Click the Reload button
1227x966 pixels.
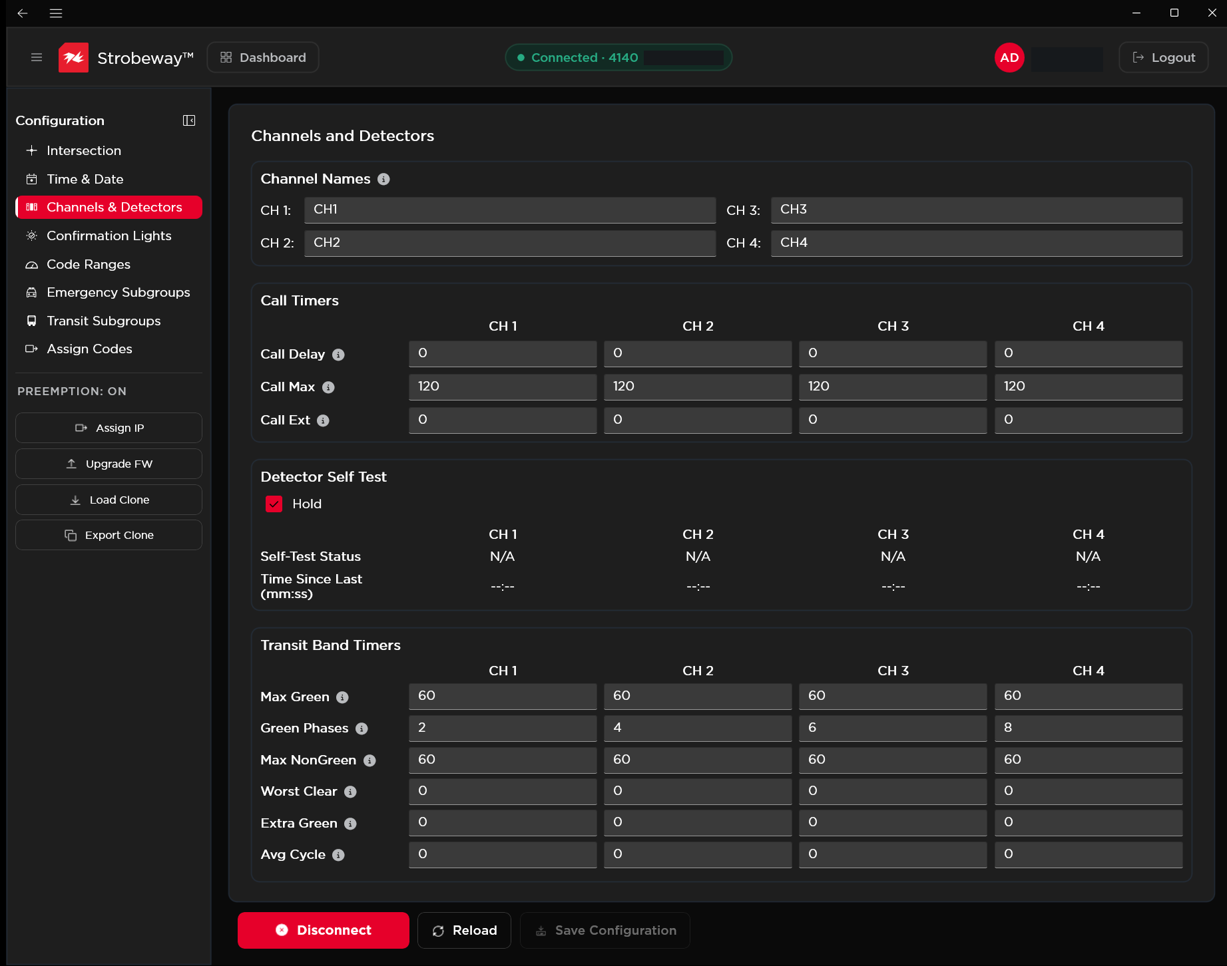point(464,930)
